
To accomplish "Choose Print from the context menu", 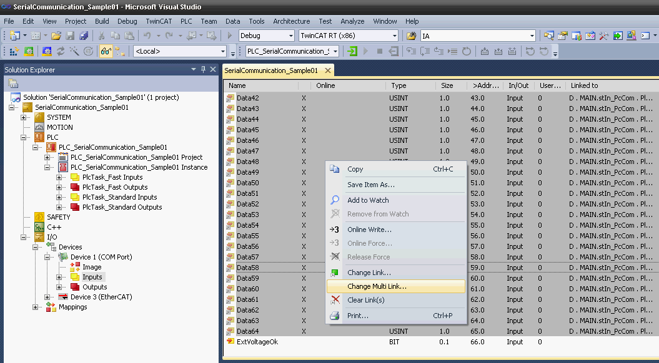I will click(396, 316).
